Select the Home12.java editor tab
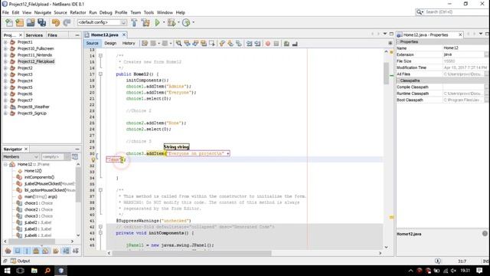Screen dimensions: 490x276 [x=105, y=34]
